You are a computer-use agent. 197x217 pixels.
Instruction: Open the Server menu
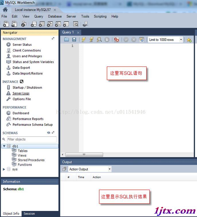coord(71,16)
